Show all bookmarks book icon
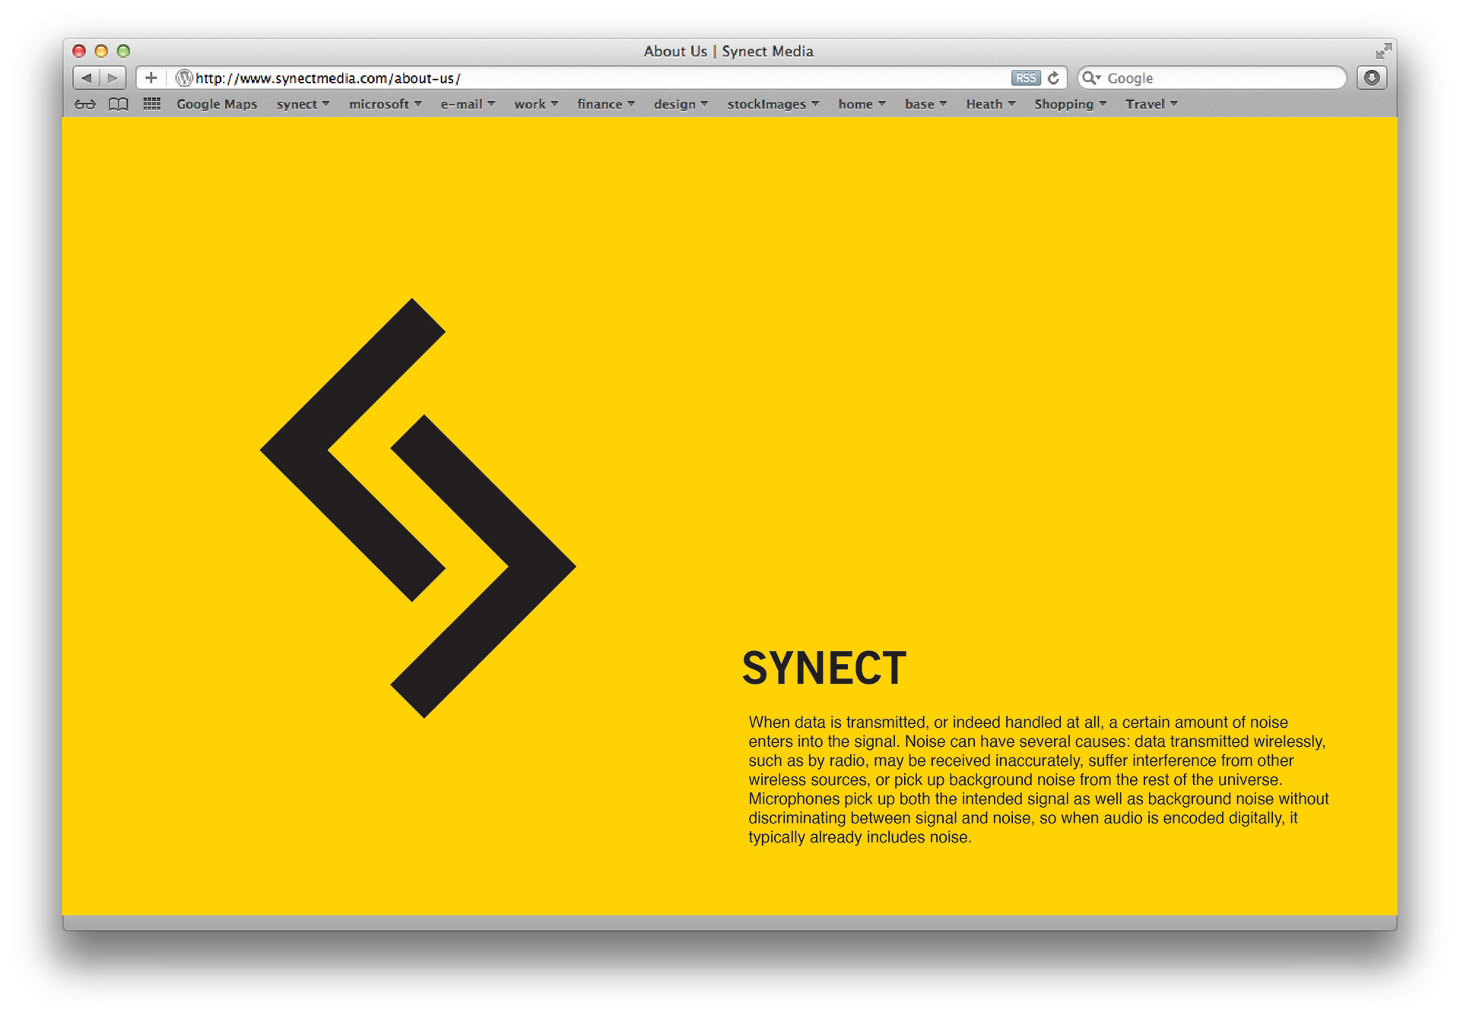 coord(118,104)
